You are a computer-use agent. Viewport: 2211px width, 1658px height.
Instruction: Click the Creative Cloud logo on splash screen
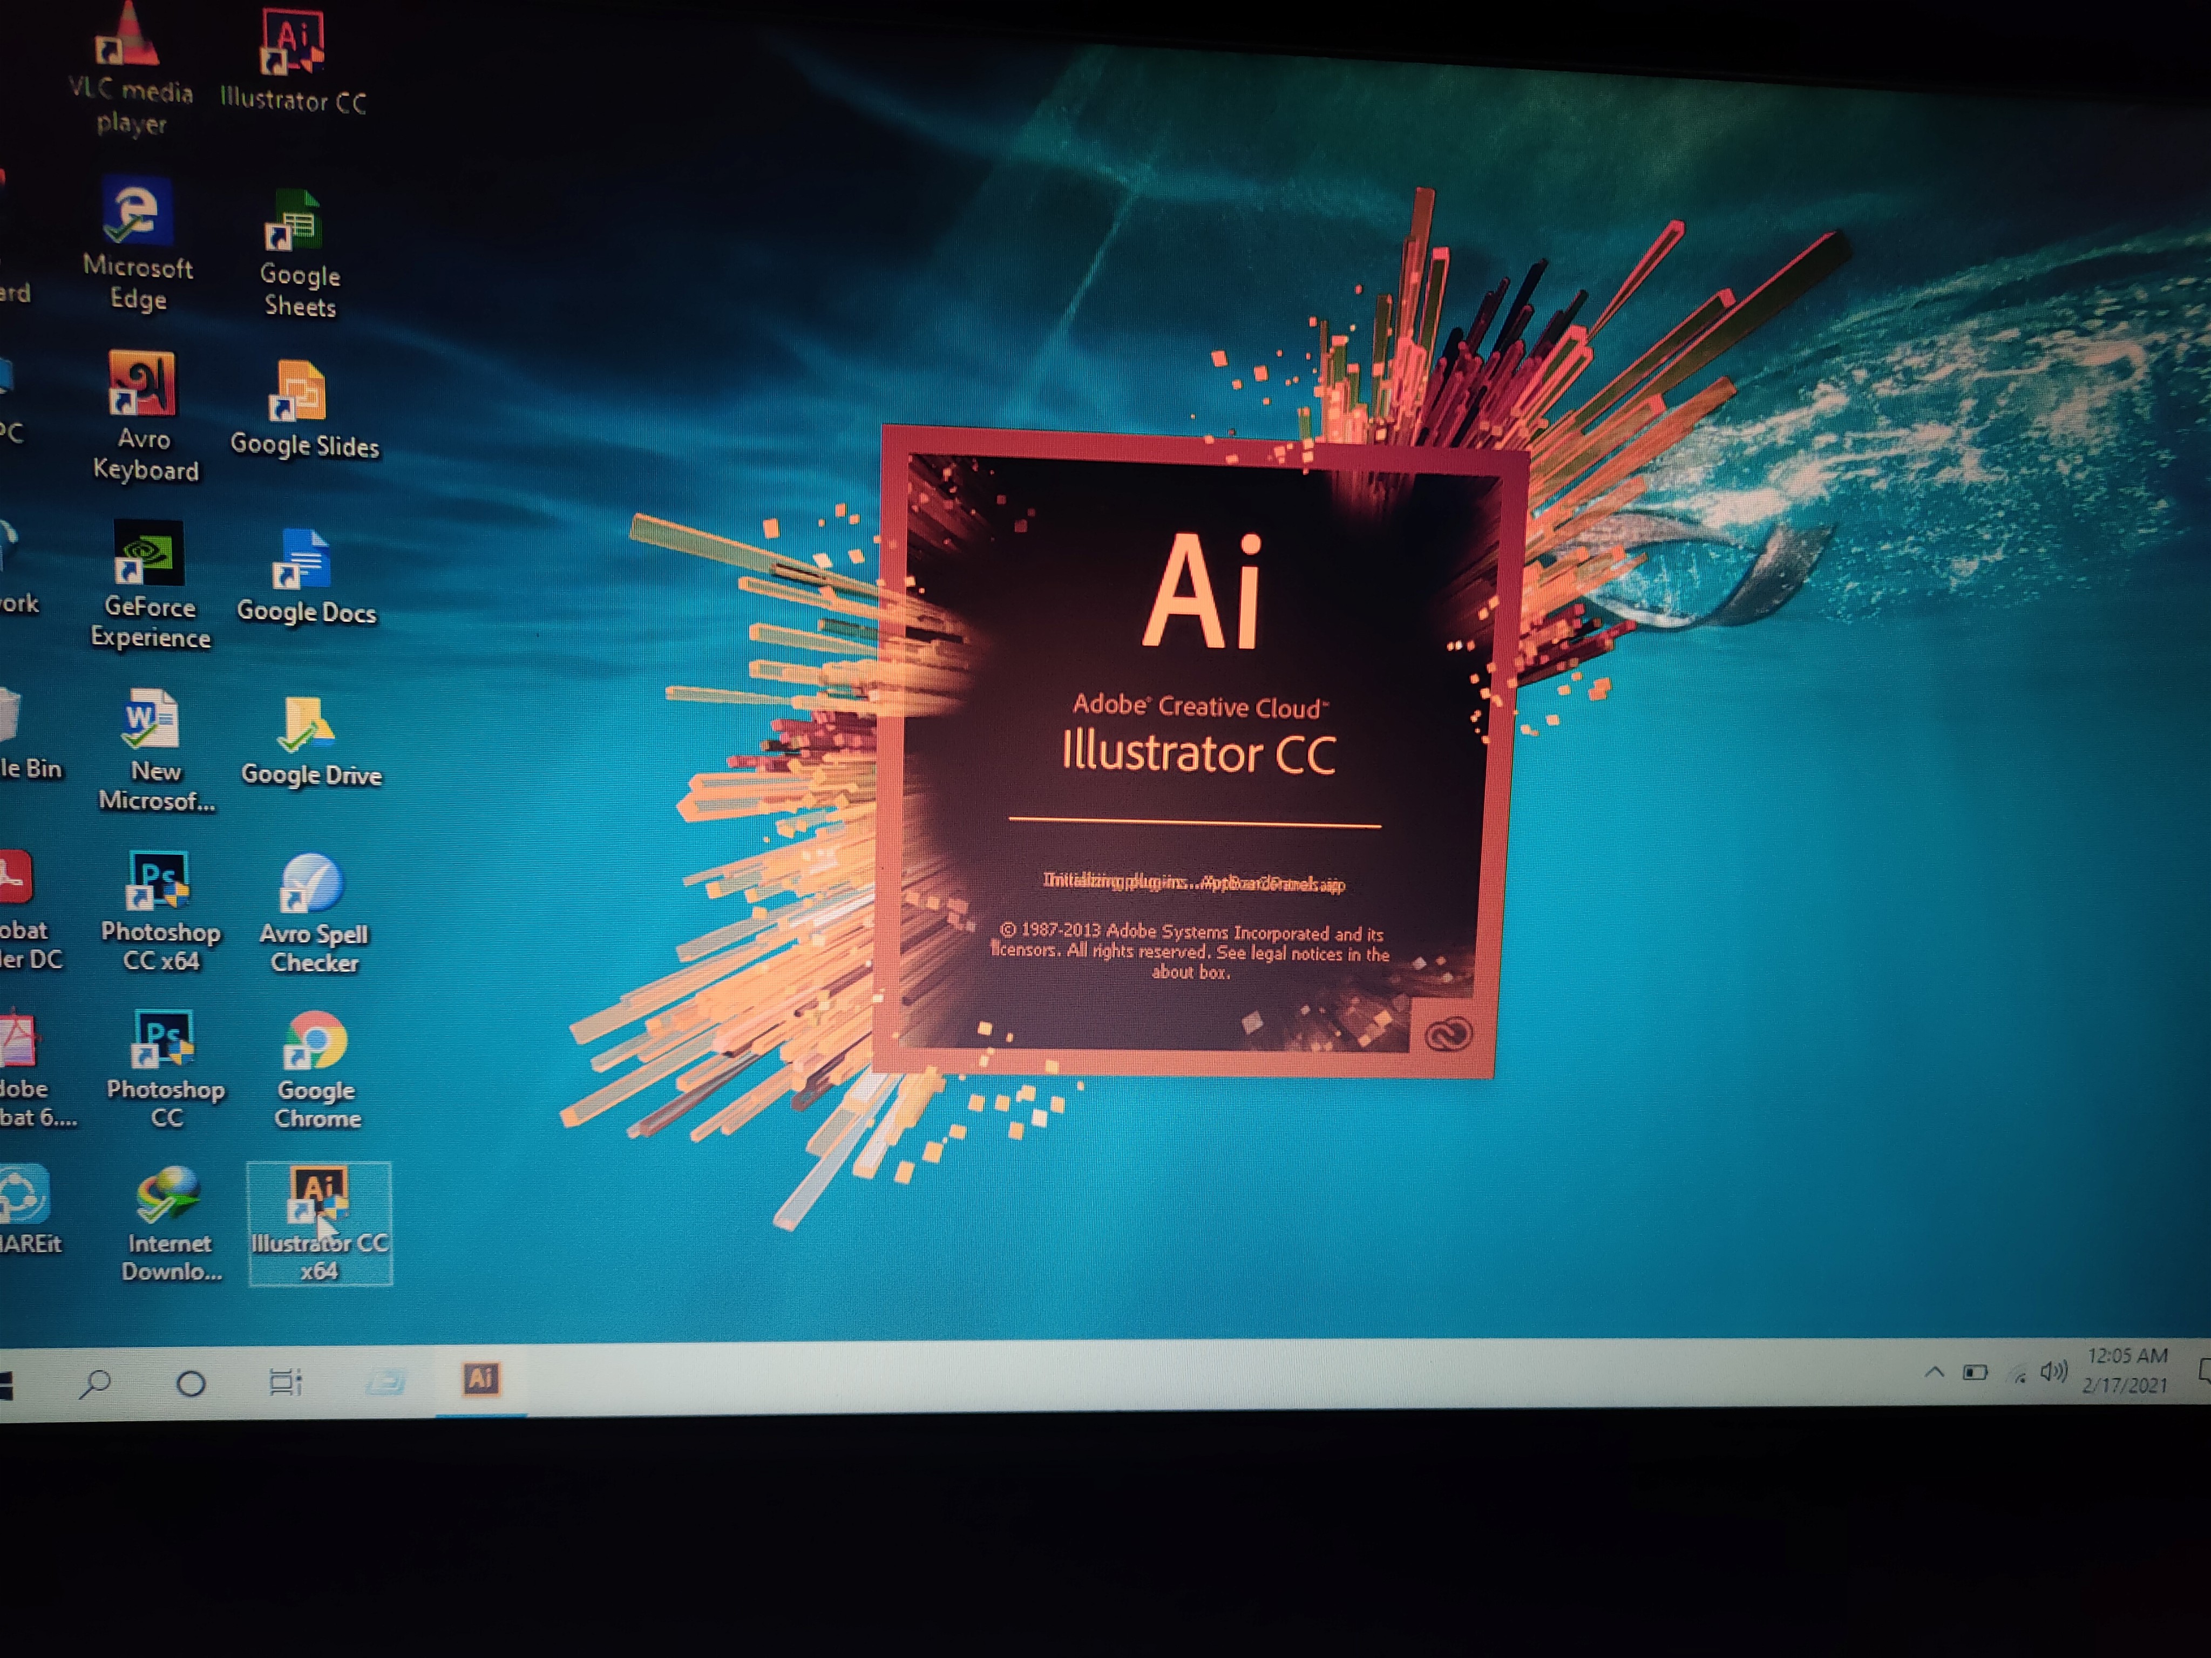pos(1447,1034)
